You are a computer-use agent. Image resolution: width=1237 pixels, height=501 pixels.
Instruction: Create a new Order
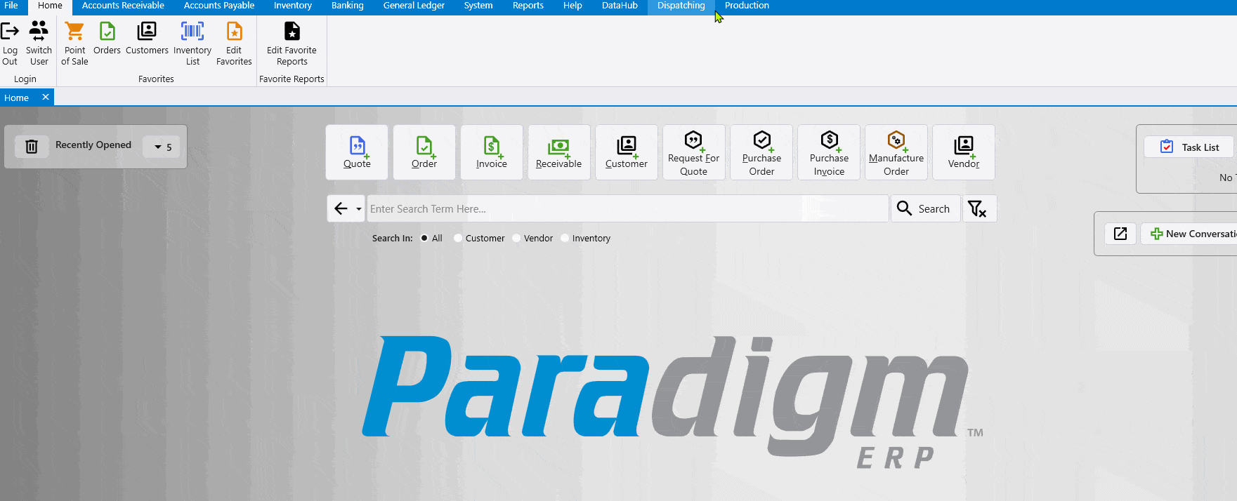424,152
